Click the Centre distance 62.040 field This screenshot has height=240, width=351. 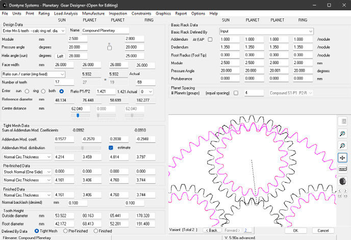81,109
